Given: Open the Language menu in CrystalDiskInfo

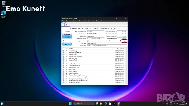Looking at the screenshot, I should click(x=98, y=21).
